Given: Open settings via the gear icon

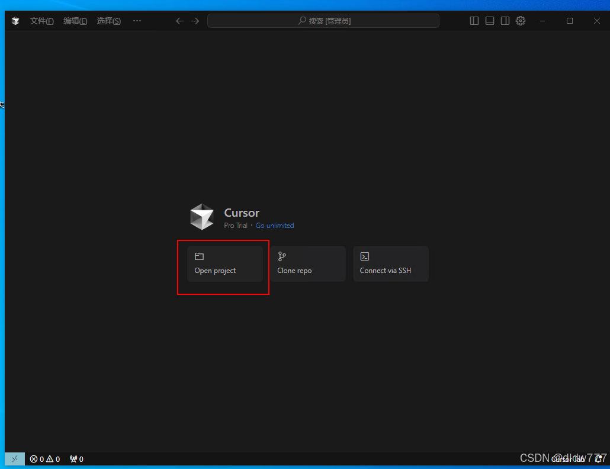Looking at the screenshot, I should click(521, 21).
